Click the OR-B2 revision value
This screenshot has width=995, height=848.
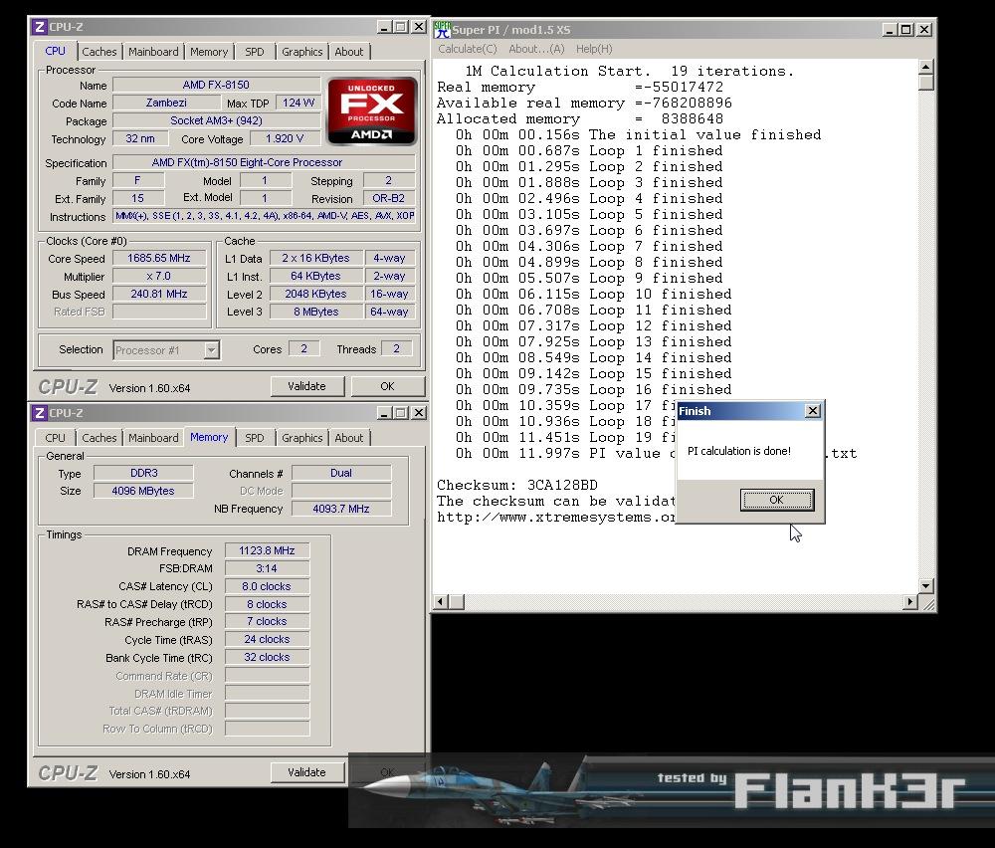[388, 198]
